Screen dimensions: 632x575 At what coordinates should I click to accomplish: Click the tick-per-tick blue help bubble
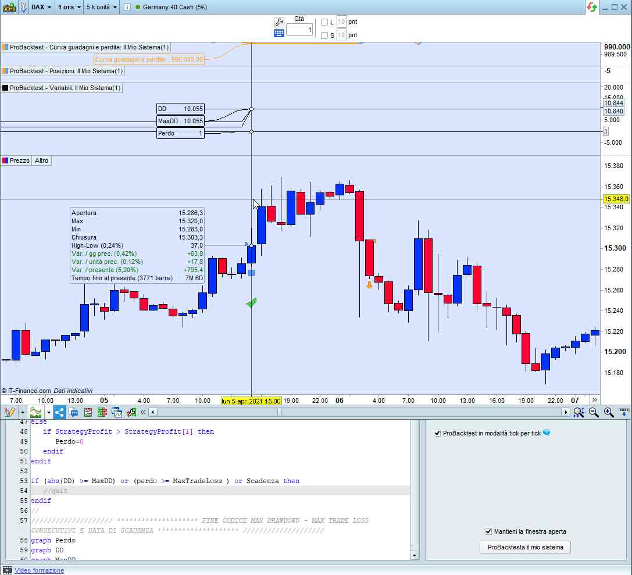pos(547,433)
